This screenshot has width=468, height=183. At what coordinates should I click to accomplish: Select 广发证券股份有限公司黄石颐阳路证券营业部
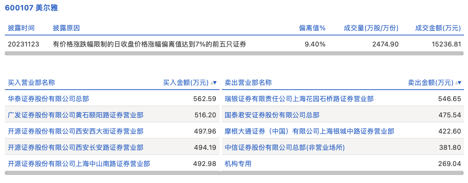tap(76, 115)
